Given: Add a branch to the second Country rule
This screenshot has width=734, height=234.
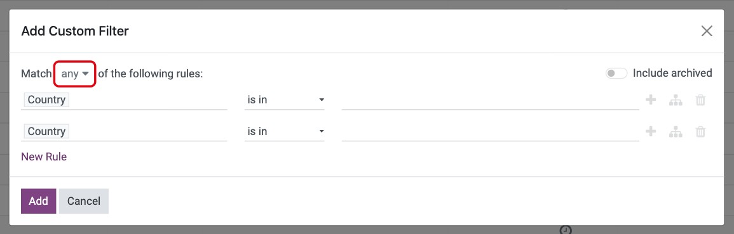Looking at the screenshot, I should pyautogui.click(x=676, y=132).
